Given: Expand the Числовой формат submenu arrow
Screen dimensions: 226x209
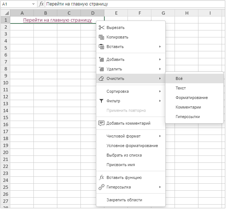Looking at the screenshot, I should [x=160, y=136].
